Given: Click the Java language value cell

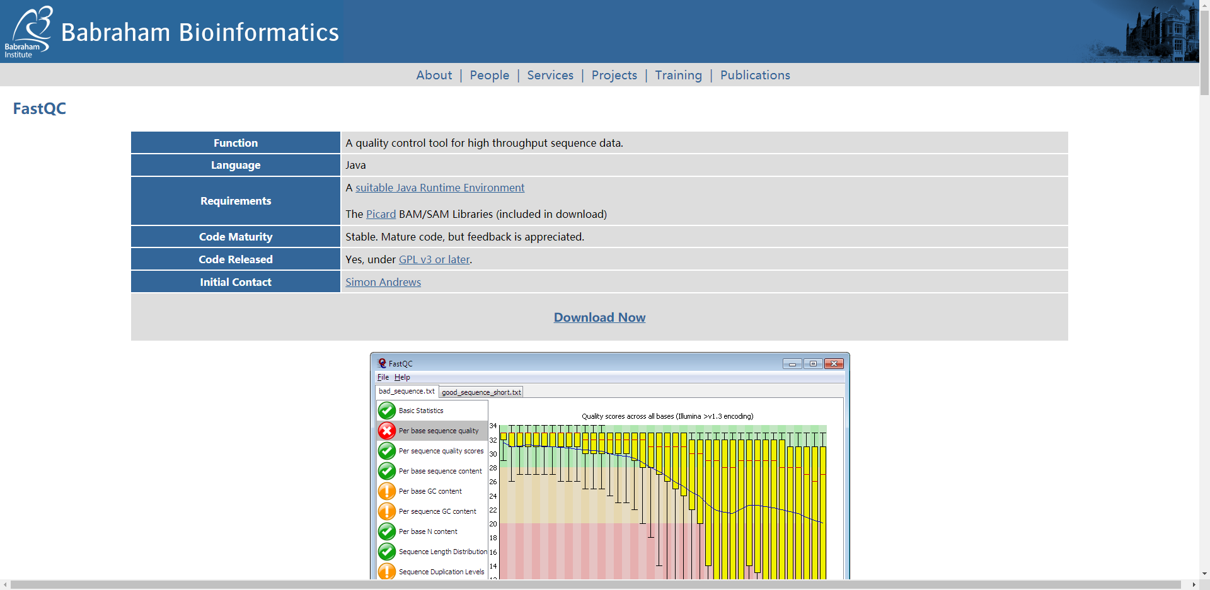Looking at the screenshot, I should tap(704, 165).
